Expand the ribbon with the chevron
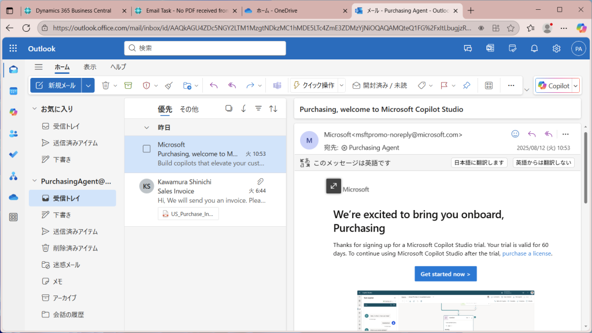Viewport: 592px width, 333px height. [x=527, y=89]
